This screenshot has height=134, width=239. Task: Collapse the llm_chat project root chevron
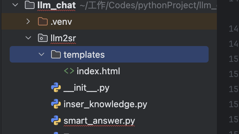coord(15,5)
